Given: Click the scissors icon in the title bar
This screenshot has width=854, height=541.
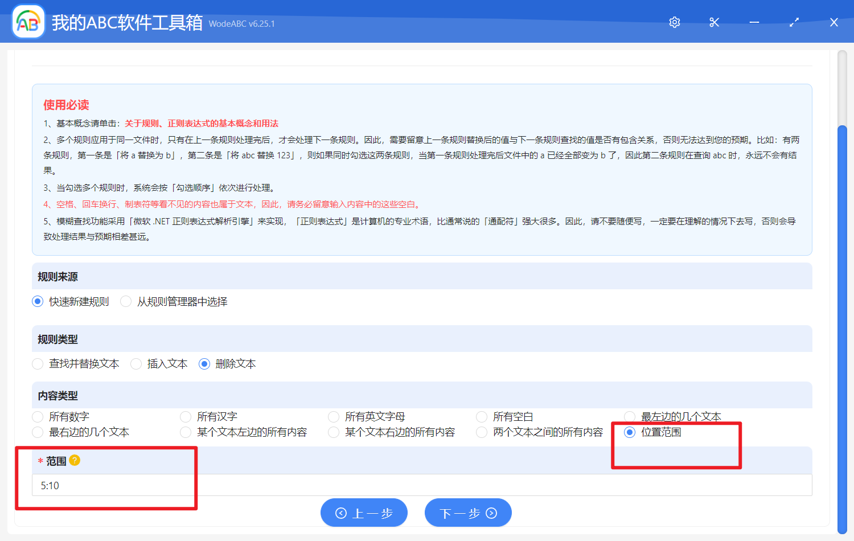Looking at the screenshot, I should (714, 22).
